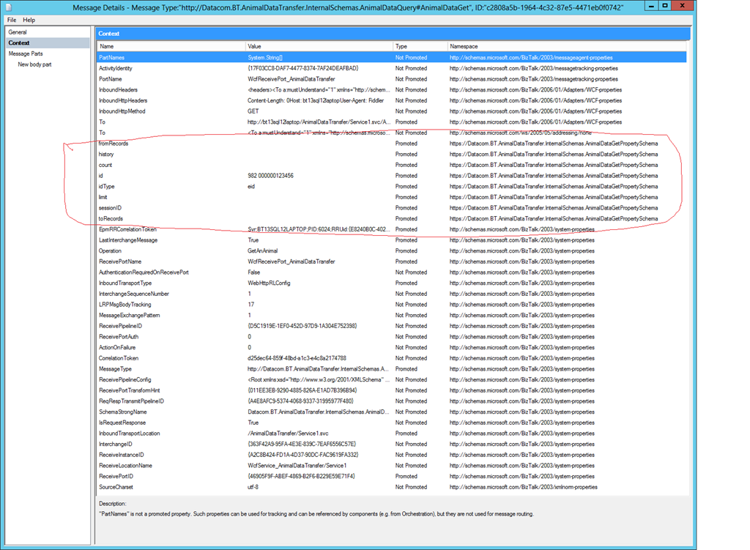Click the id value 982 000000123456
The image size is (750, 550).
[x=270, y=176]
